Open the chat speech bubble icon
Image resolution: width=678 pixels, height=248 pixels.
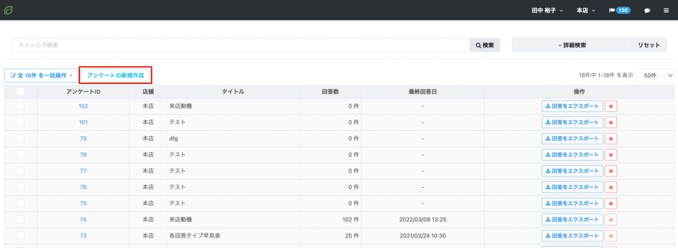pyautogui.click(x=648, y=11)
